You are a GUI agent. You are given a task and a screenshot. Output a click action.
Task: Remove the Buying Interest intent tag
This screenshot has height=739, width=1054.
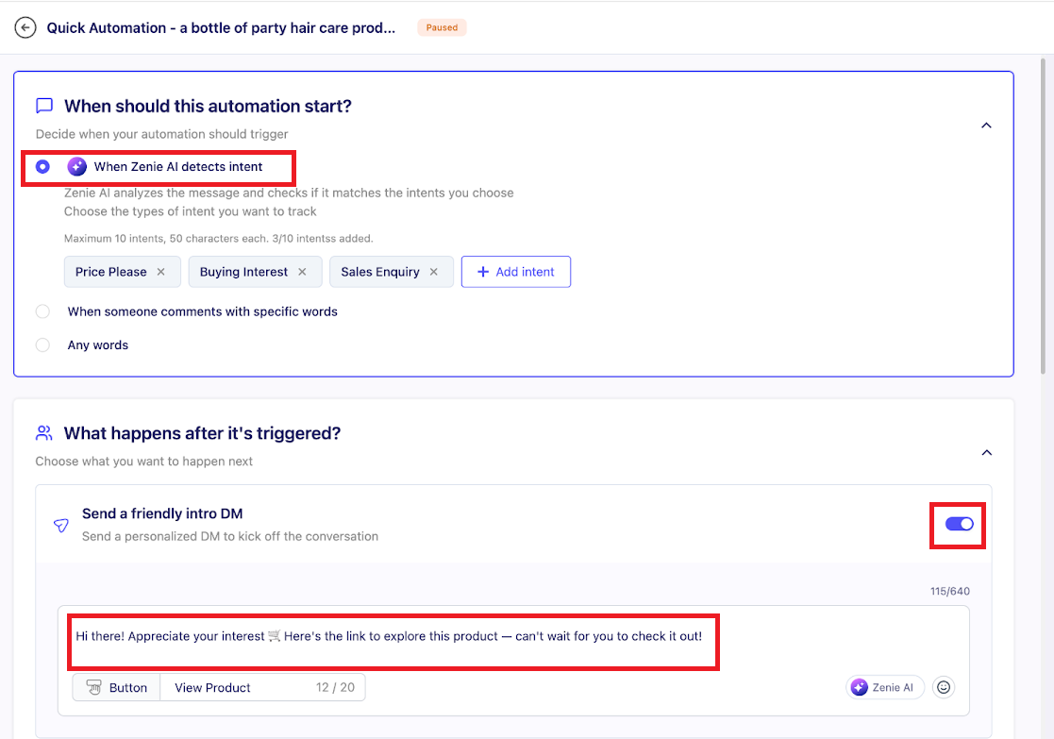point(302,272)
